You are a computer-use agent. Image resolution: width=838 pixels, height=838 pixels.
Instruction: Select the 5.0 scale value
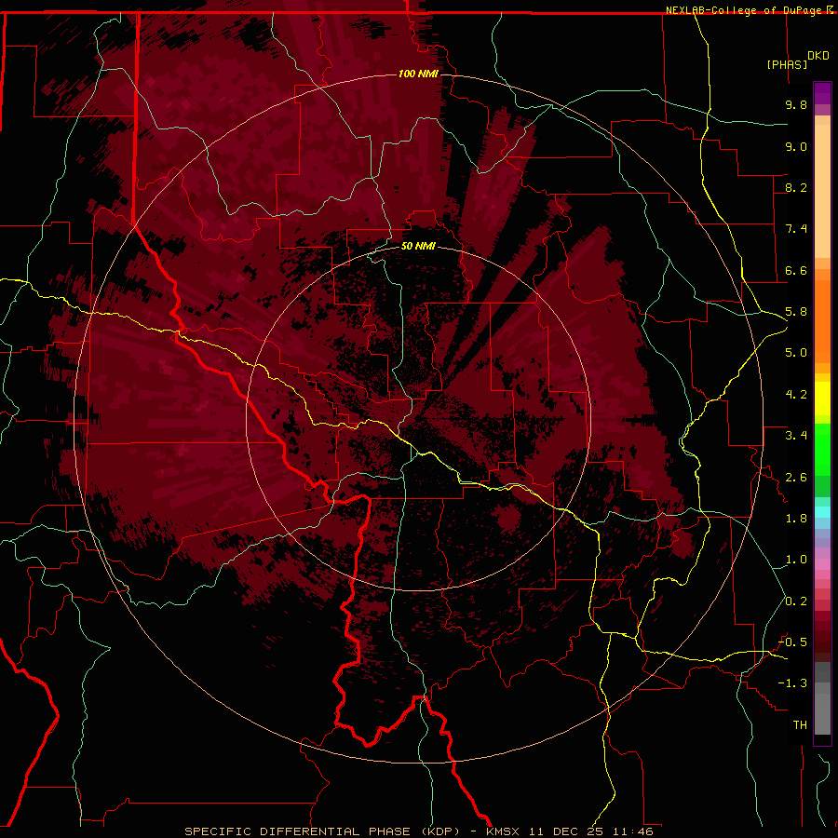[x=796, y=353]
